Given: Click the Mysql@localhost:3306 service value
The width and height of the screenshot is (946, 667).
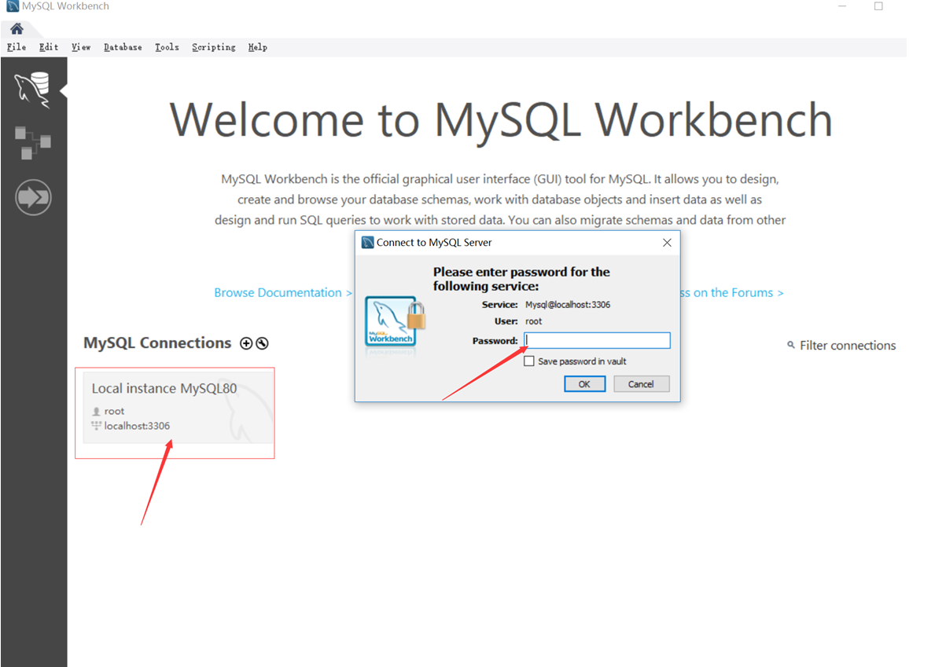Looking at the screenshot, I should [x=568, y=304].
